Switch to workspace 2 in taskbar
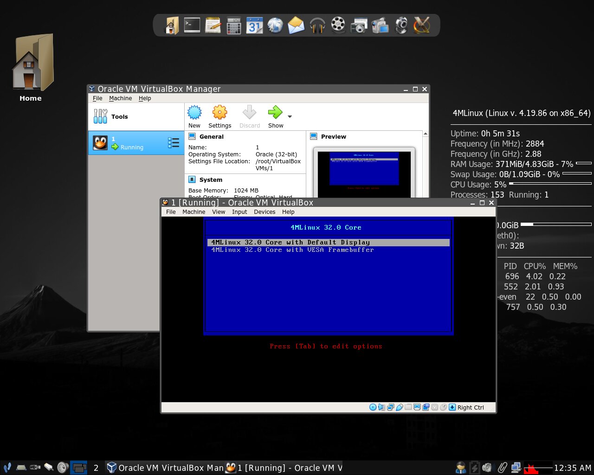This screenshot has width=594, height=475. pos(96,468)
